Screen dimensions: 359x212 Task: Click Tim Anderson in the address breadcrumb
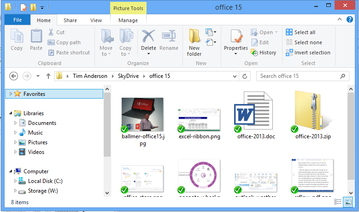tap(90, 76)
